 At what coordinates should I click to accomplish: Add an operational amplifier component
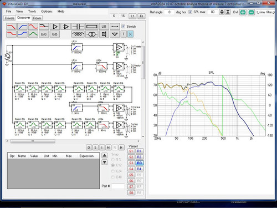coord(65,27)
